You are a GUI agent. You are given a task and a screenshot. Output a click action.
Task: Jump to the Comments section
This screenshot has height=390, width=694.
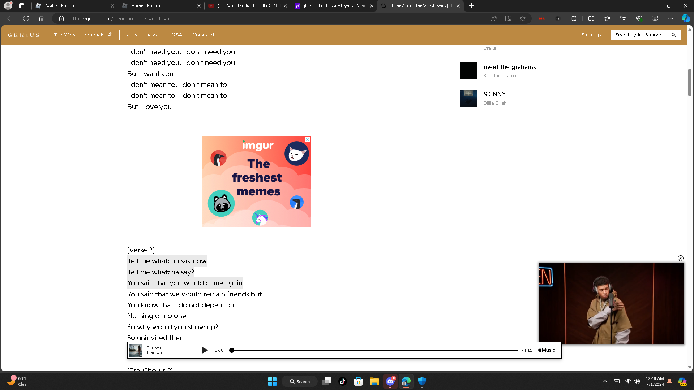205,35
